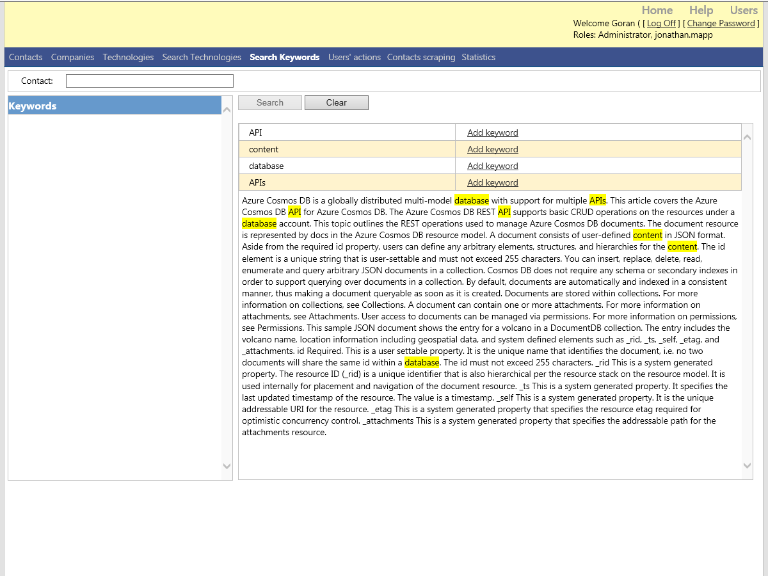The width and height of the screenshot is (768, 576).
Task: Click the "Contact:" label
Action: (x=37, y=81)
